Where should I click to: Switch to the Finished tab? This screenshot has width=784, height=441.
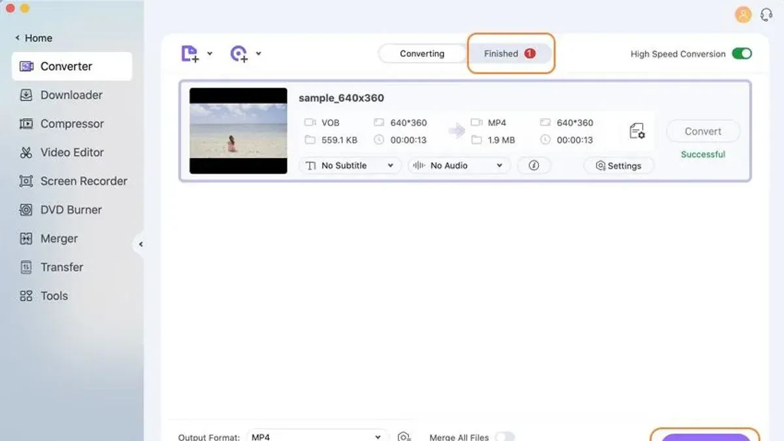[x=510, y=54]
